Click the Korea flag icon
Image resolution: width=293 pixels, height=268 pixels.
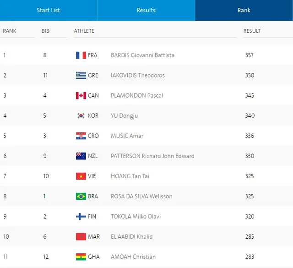(81, 116)
